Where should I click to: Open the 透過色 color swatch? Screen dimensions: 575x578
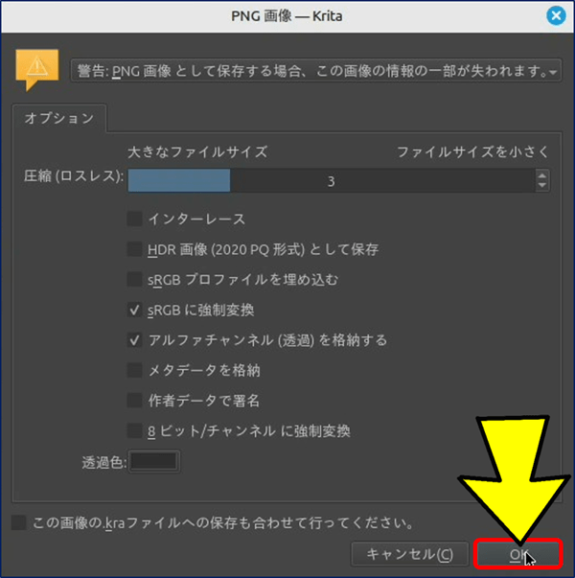pyautogui.click(x=154, y=462)
